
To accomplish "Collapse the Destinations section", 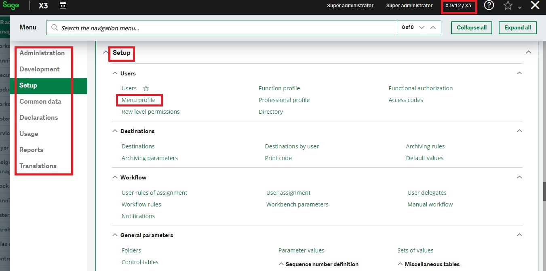I will 115,131.
